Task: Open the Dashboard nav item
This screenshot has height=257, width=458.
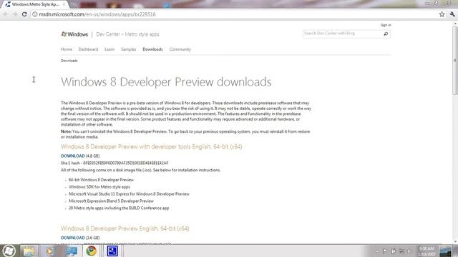Action: (x=88, y=49)
